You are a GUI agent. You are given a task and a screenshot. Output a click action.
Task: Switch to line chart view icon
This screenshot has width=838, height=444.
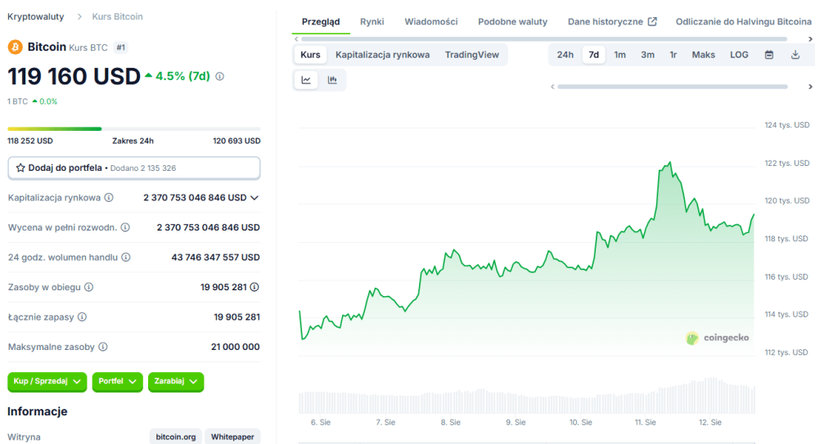click(306, 80)
